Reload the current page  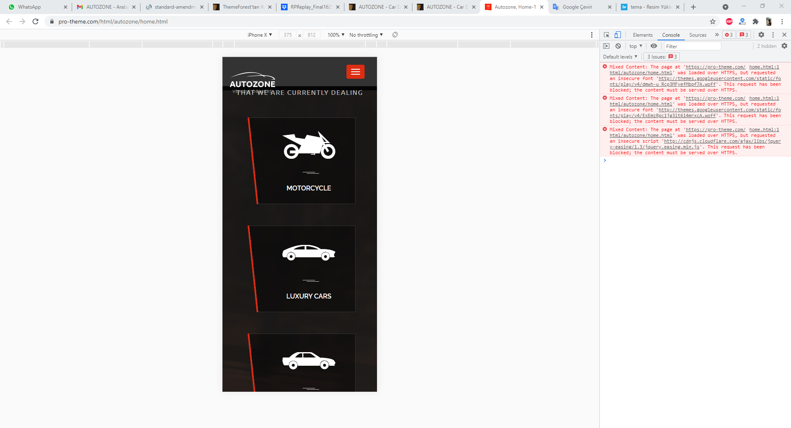click(35, 21)
